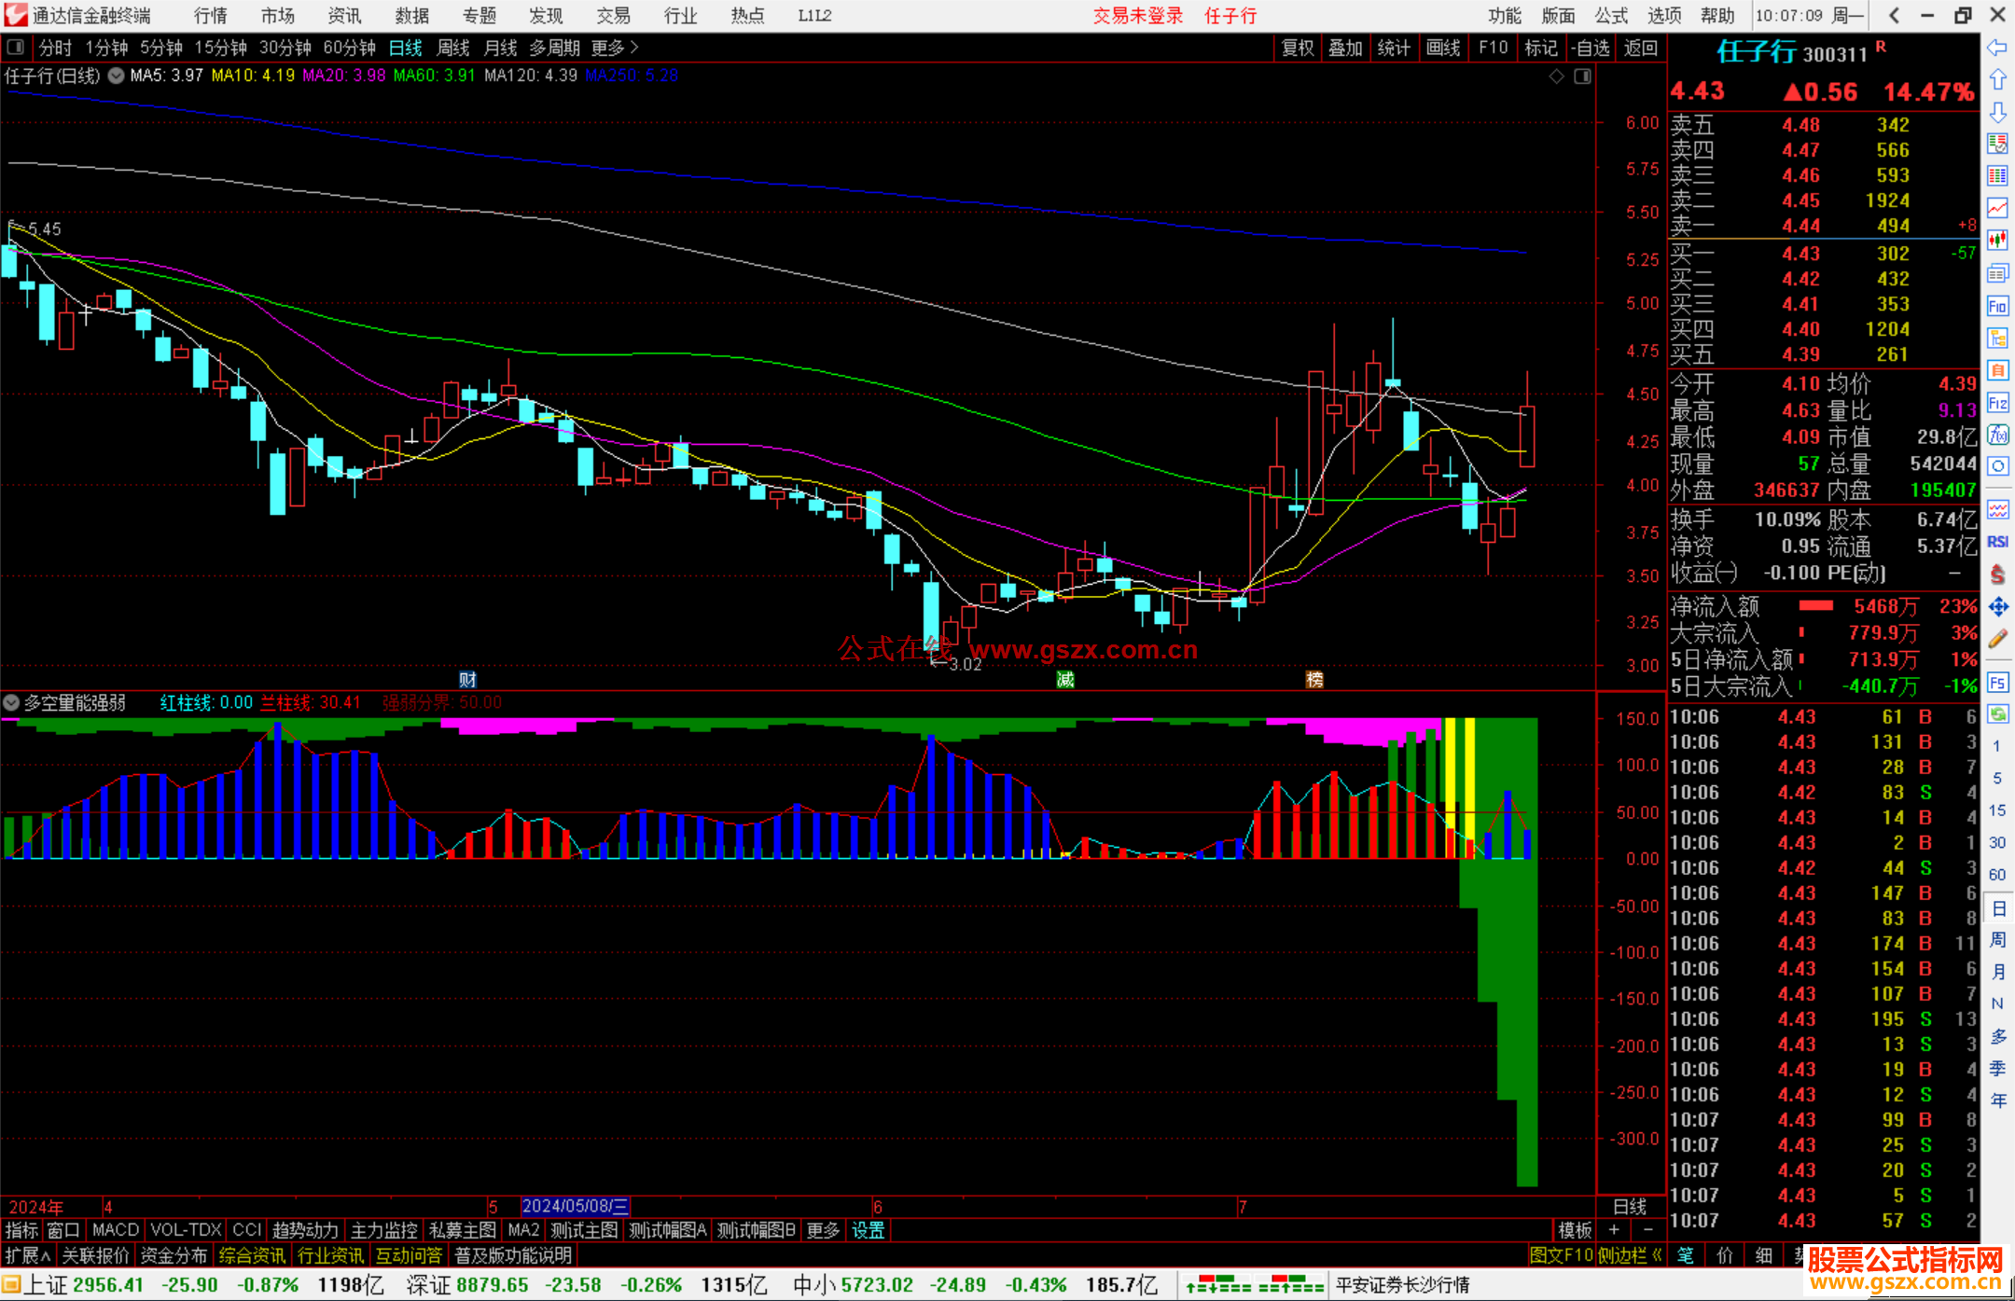
Task: Click the blue back arrow icon
Action: [x=1997, y=48]
